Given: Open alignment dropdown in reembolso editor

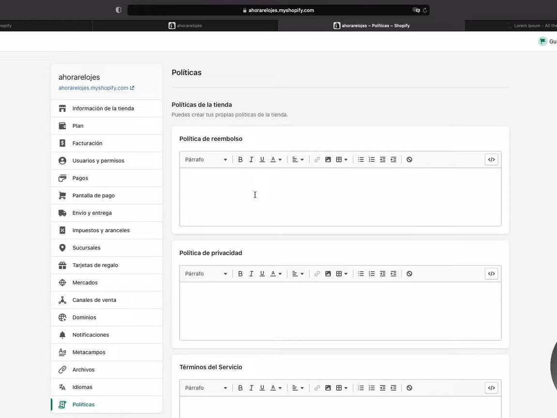Looking at the screenshot, I should pyautogui.click(x=298, y=160).
